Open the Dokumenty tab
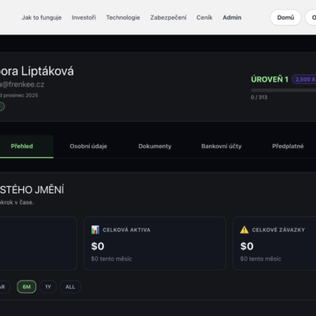The width and height of the screenshot is (316, 316). pyautogui.click(x=155, y=146)
